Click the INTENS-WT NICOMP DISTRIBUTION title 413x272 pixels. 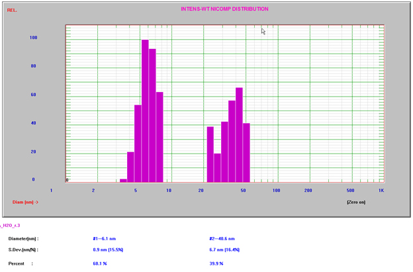224,9
